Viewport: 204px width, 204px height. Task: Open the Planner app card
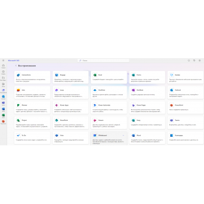32,108
